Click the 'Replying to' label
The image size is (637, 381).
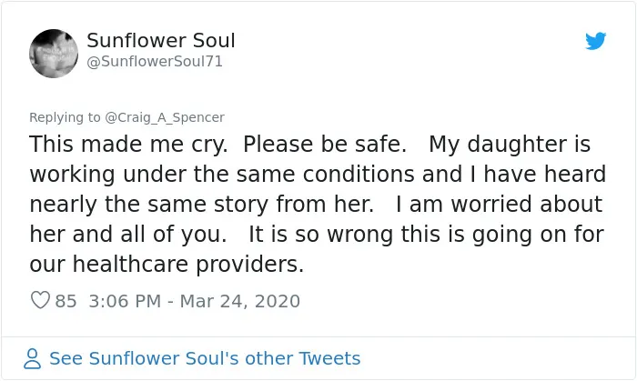tap(65, 117)
